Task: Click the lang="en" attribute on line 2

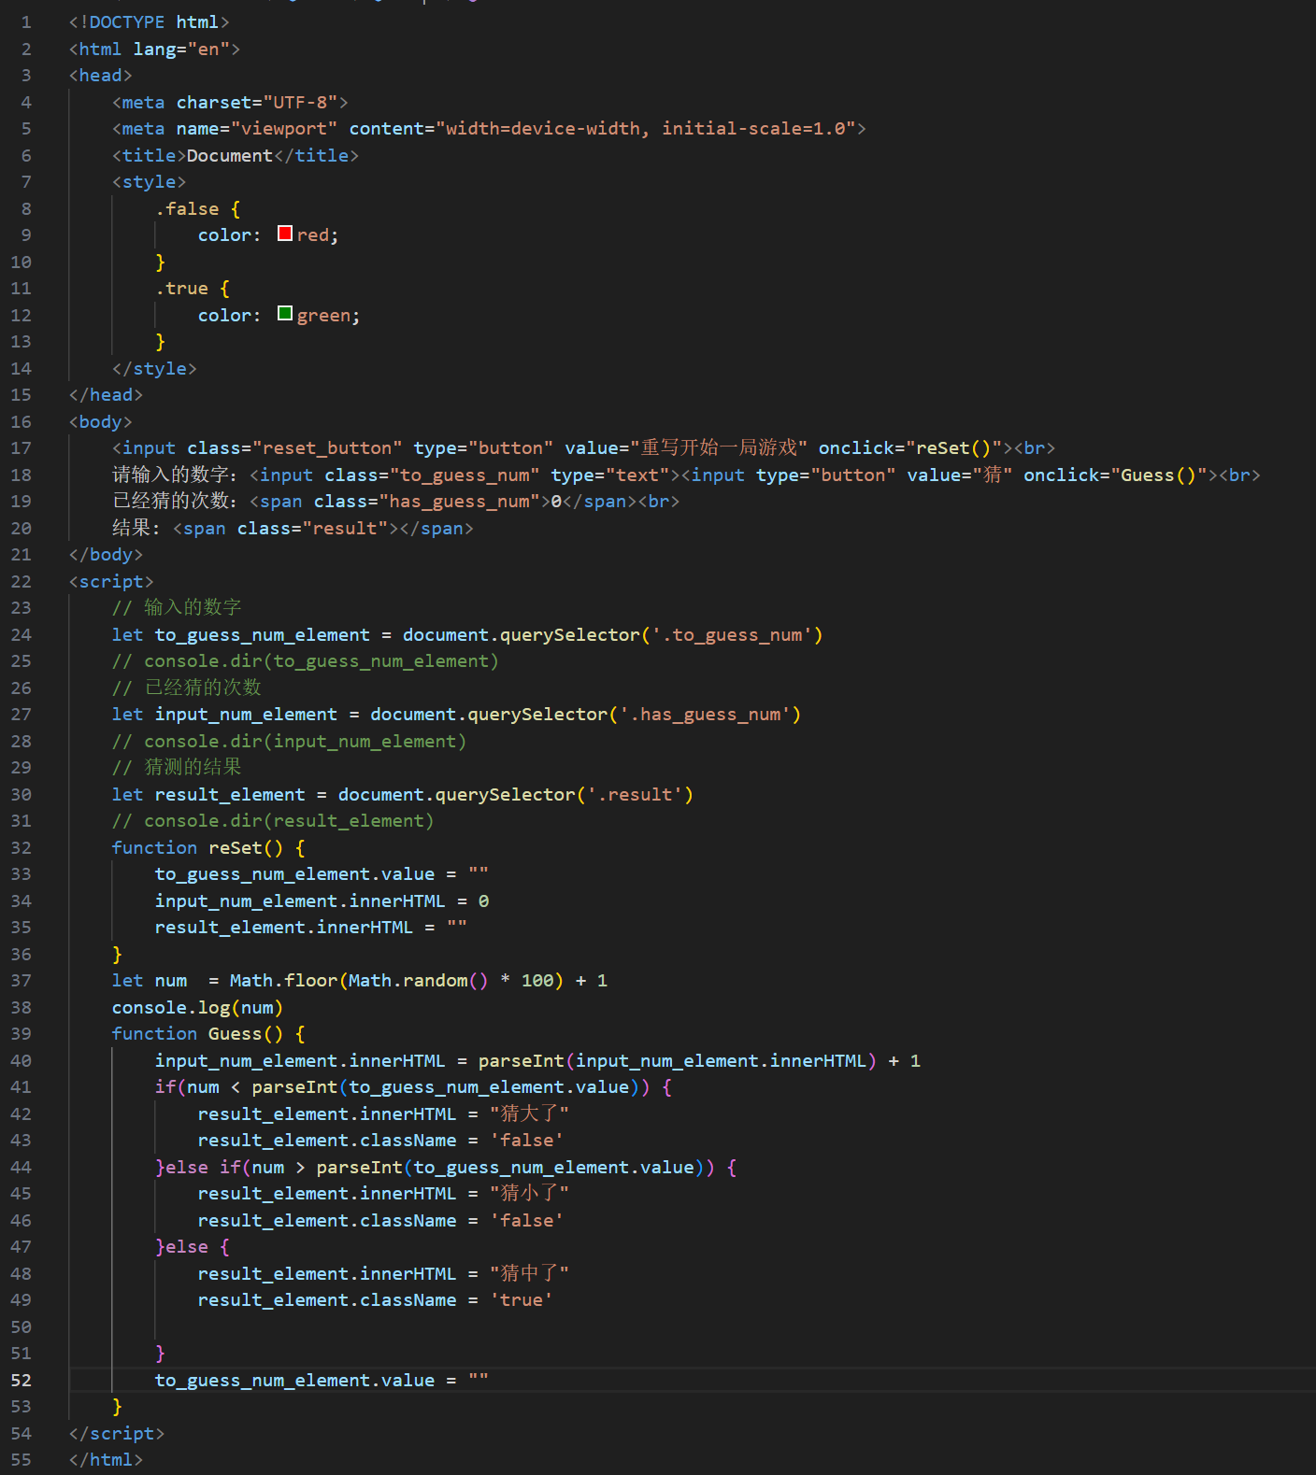Action: pos(181,49)
